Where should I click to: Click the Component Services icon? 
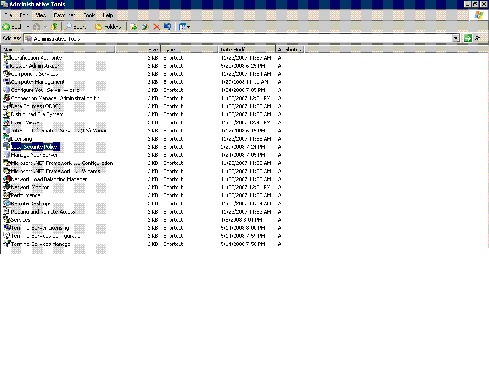pyautogui.click(x=7, y=74)
